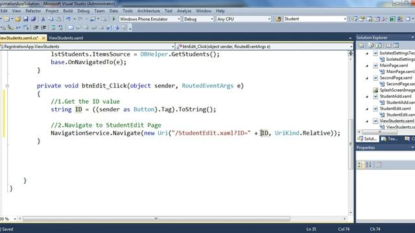
Task: Open the Analyze menu
Action: (184, 11)
